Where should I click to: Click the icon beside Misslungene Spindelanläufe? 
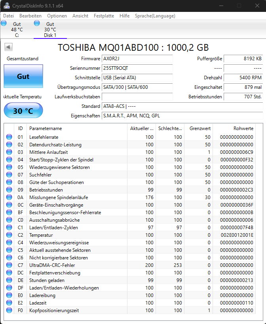coord(9,197)
